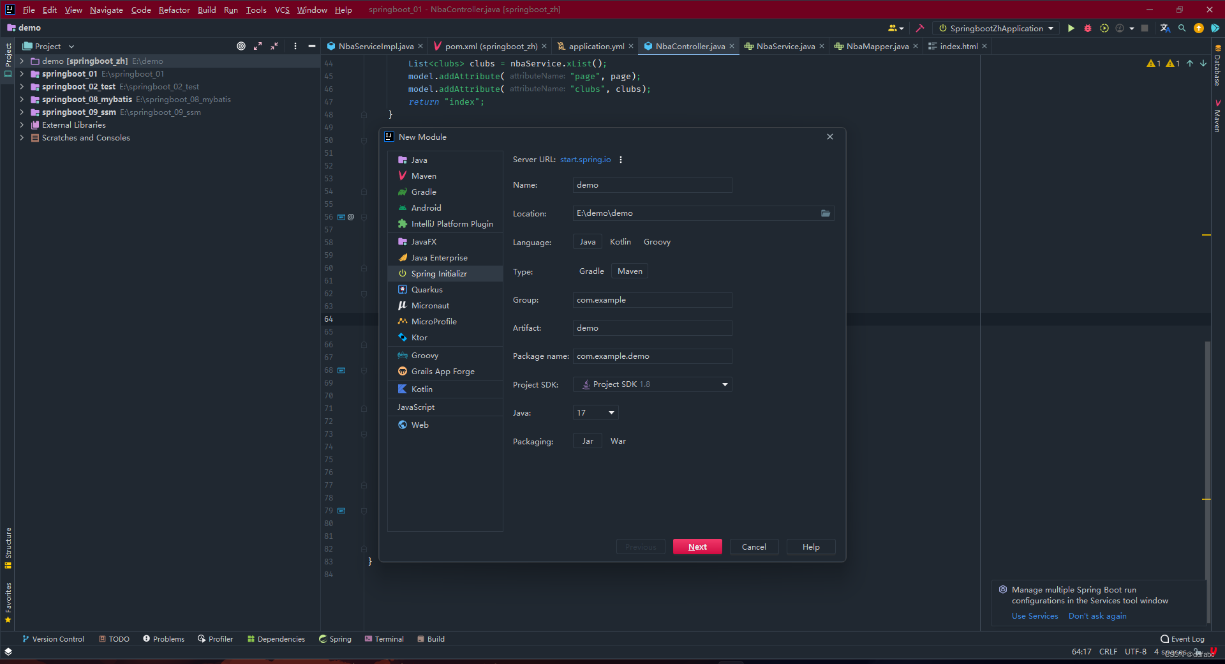Expand springboot_08_mybatis tree node

tap(22, 100)
